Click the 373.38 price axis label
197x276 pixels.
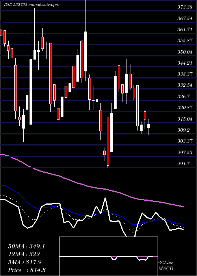[x=185, y=7]
